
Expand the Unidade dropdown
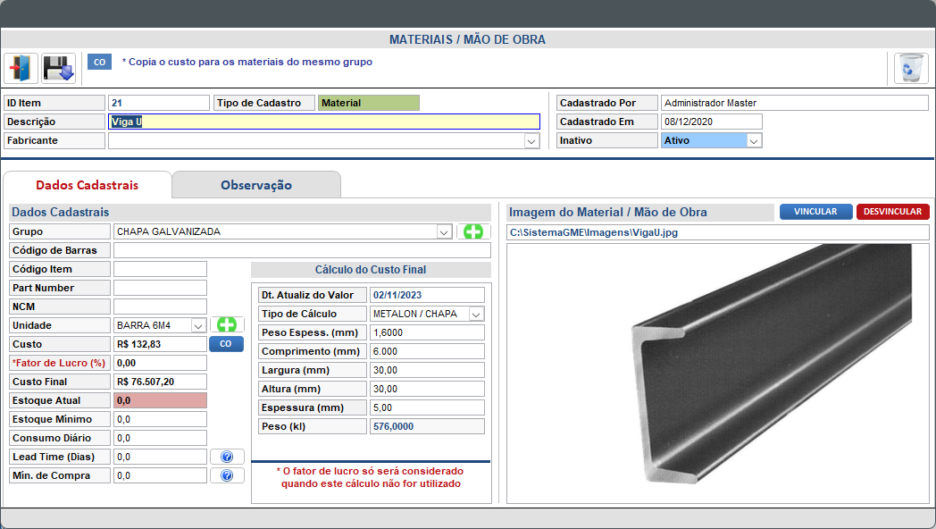[x=199, y=325]
